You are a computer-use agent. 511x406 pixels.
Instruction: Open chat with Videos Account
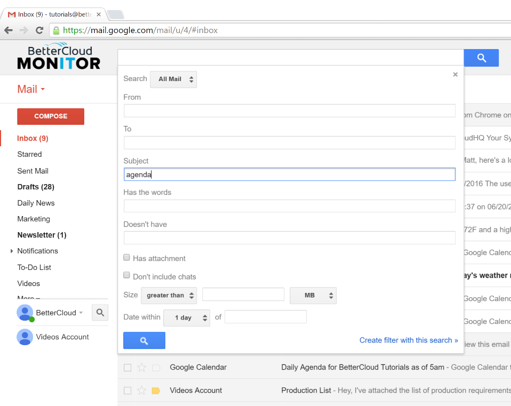[62, 337]
